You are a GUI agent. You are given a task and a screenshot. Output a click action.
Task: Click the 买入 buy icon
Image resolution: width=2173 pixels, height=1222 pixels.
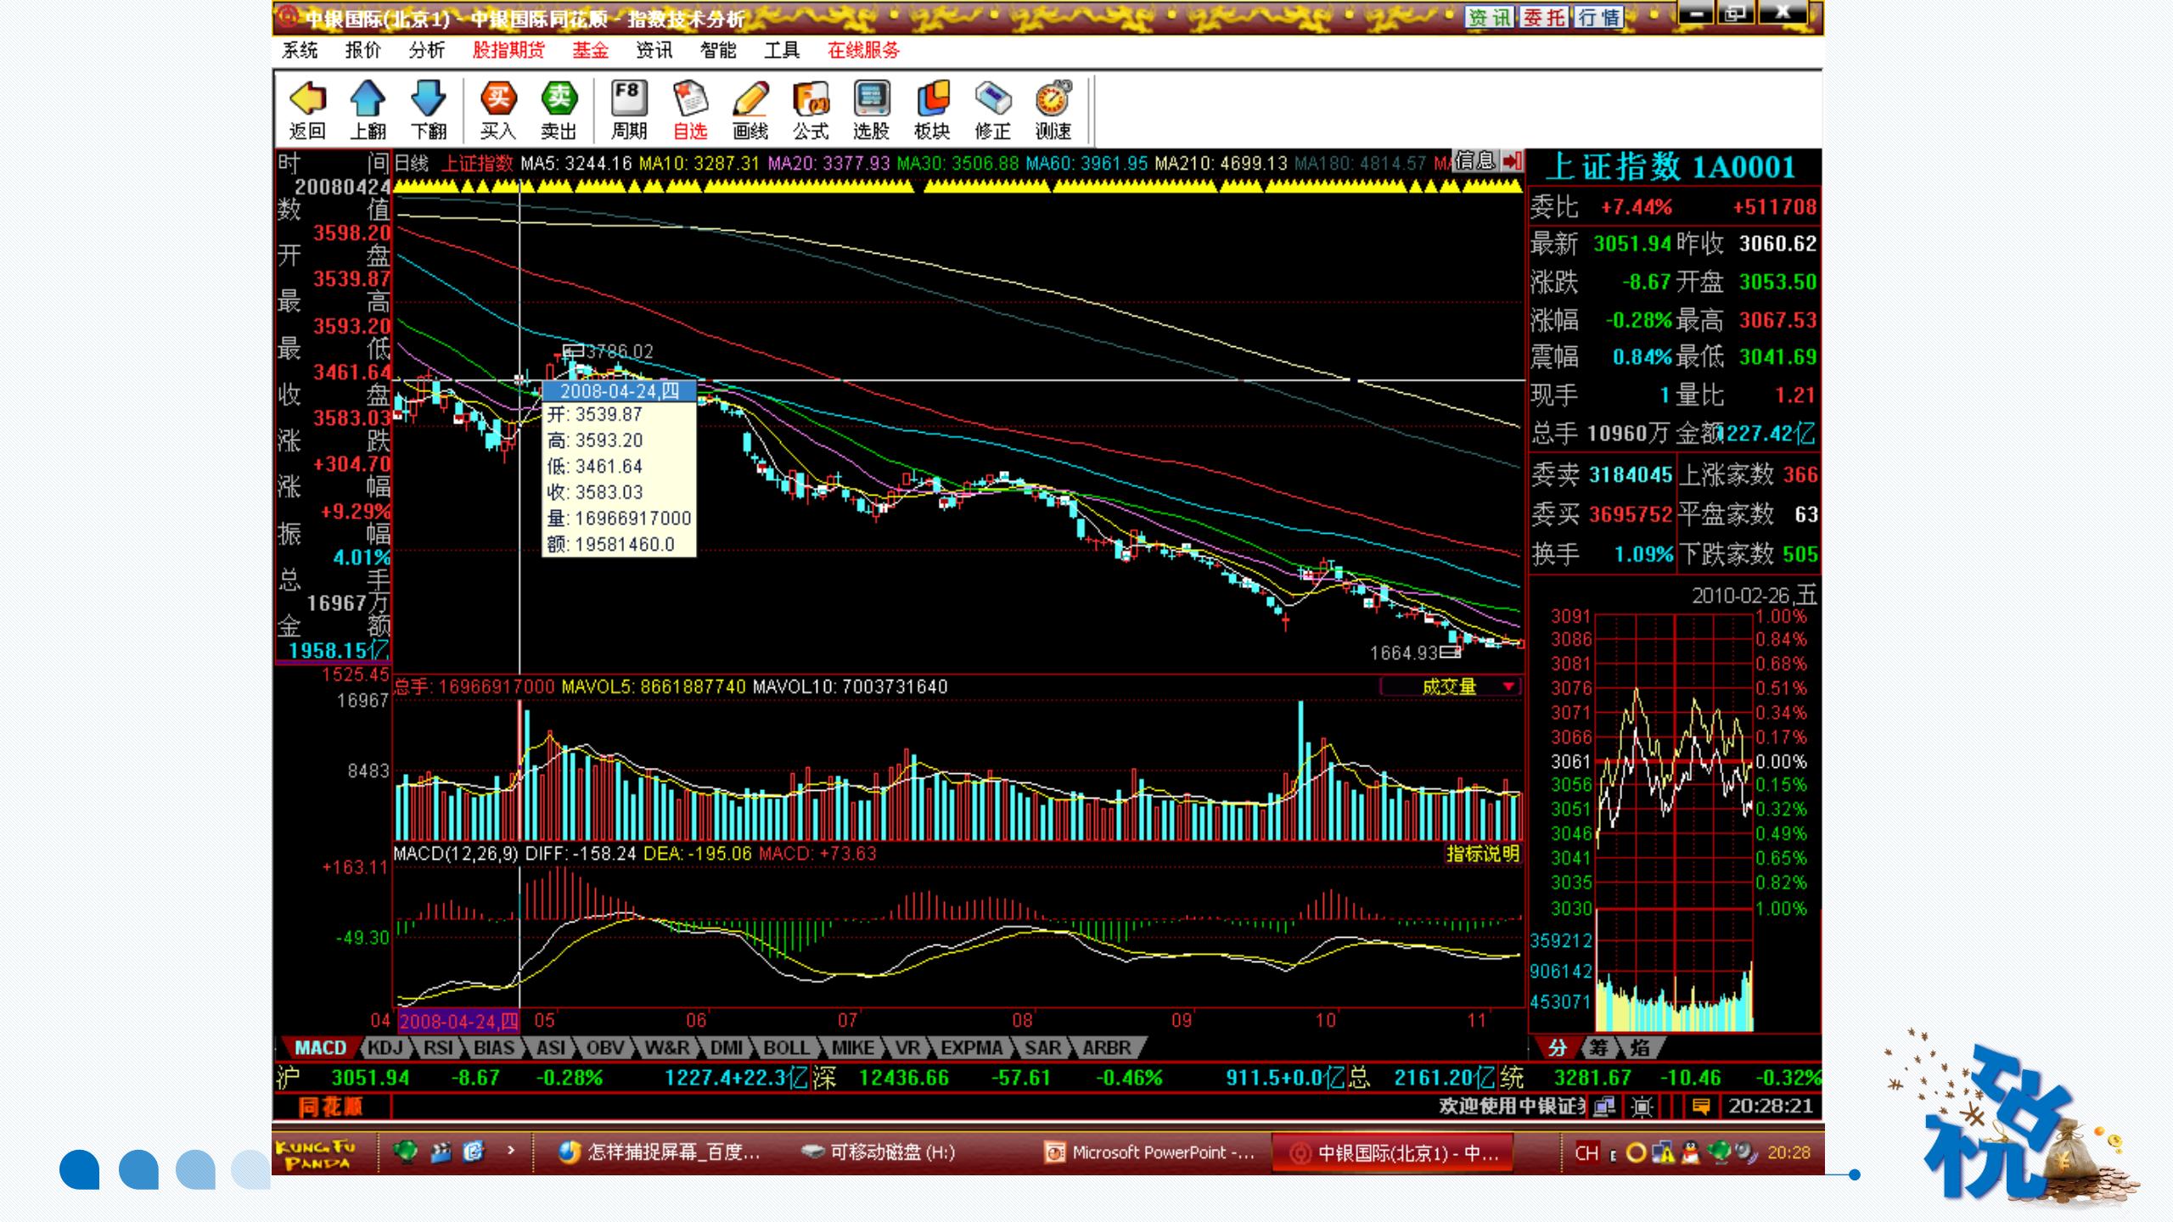(x=498, y=101)
